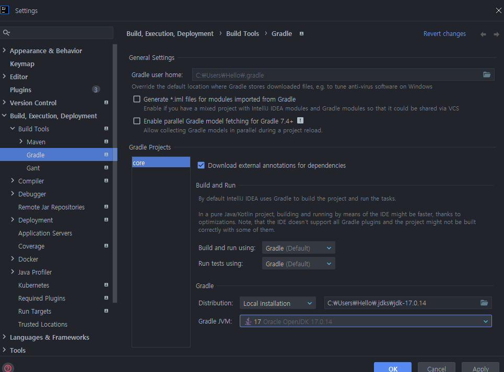Browse for Gradle user home folder
This screenshot has width=504, height=372.
pos(487,75)
